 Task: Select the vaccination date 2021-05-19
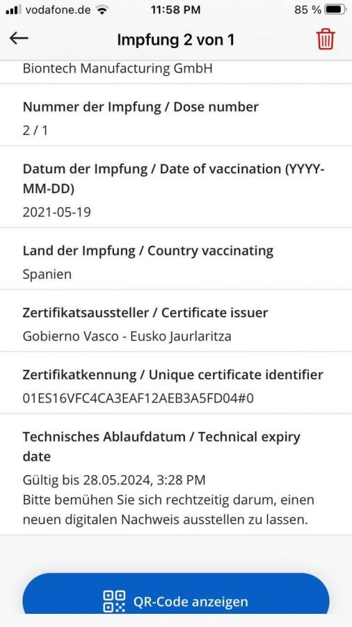point(56,212)
